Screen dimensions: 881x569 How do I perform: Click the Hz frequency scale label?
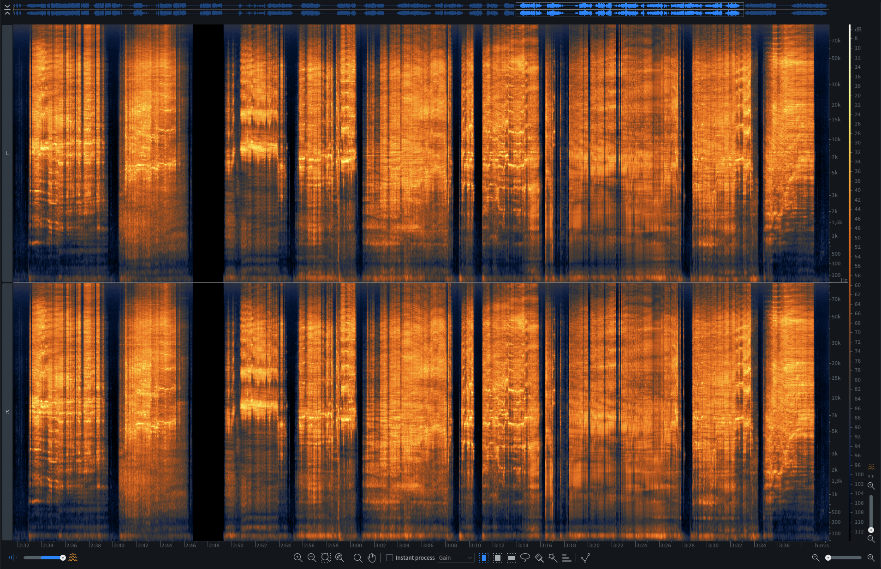844,280
